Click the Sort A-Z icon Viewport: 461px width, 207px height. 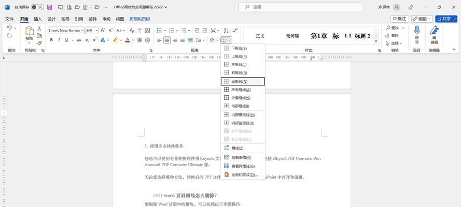(227, 30)
